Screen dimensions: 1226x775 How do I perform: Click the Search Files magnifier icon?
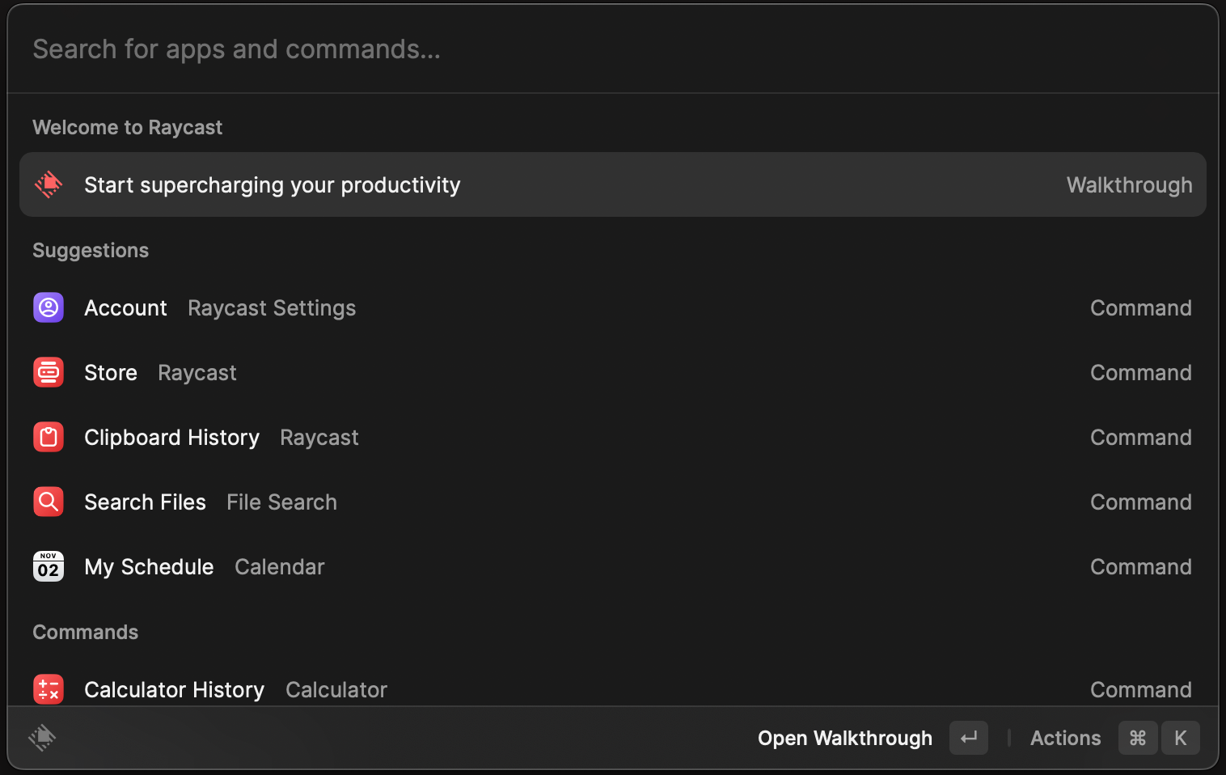point(49,502)
